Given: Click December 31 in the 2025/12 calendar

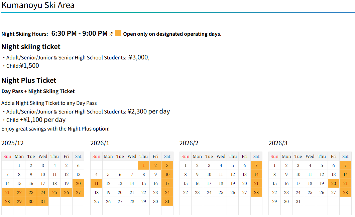Looking at the screenshot, I should 43,201.
